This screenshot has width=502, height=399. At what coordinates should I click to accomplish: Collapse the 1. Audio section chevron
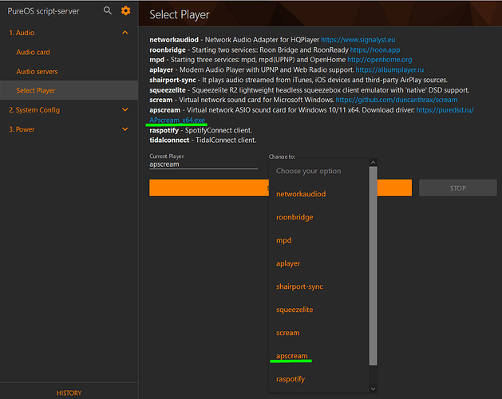[125, 33]
